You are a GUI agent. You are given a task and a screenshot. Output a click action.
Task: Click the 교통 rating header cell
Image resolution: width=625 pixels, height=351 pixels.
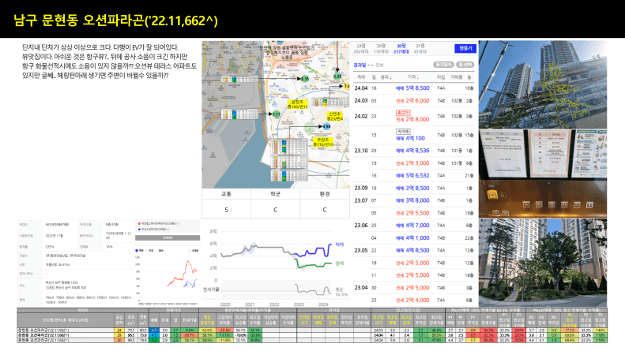[227, 194]
